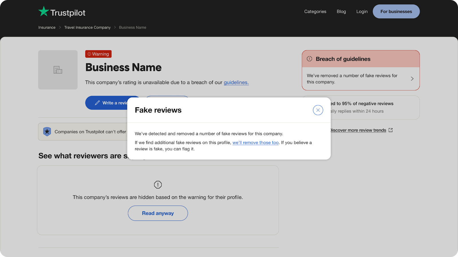Open the Categories menu item
The image size is (458, 257).
click(x=315, y=11)
